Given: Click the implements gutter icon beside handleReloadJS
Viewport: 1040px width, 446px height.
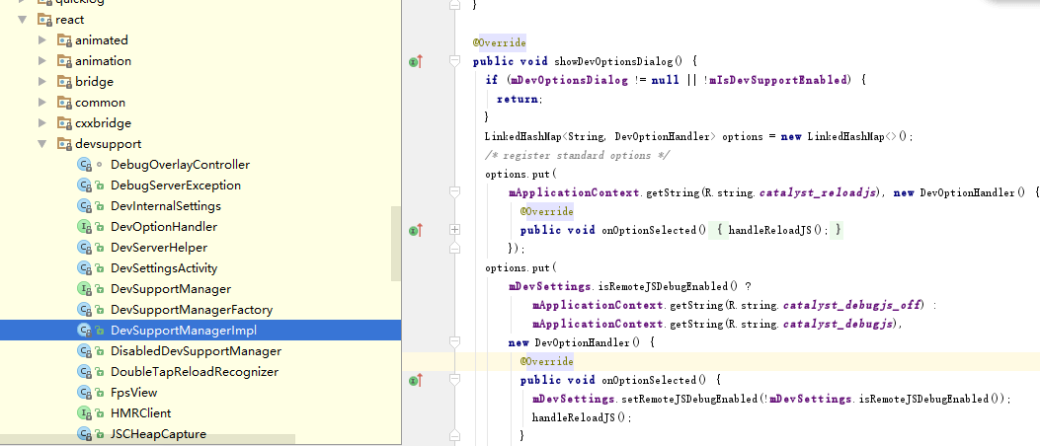Looking at the screenshot, I should click(416, 230).
